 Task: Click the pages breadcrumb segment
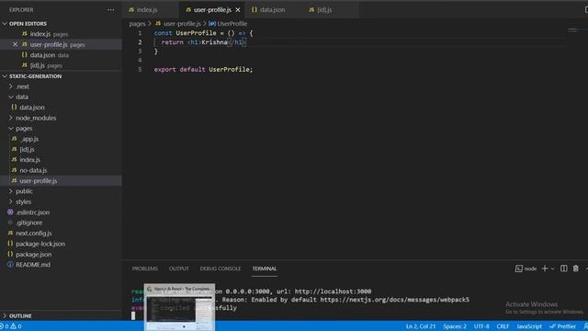pyautogui.click(x=137, y=24)
